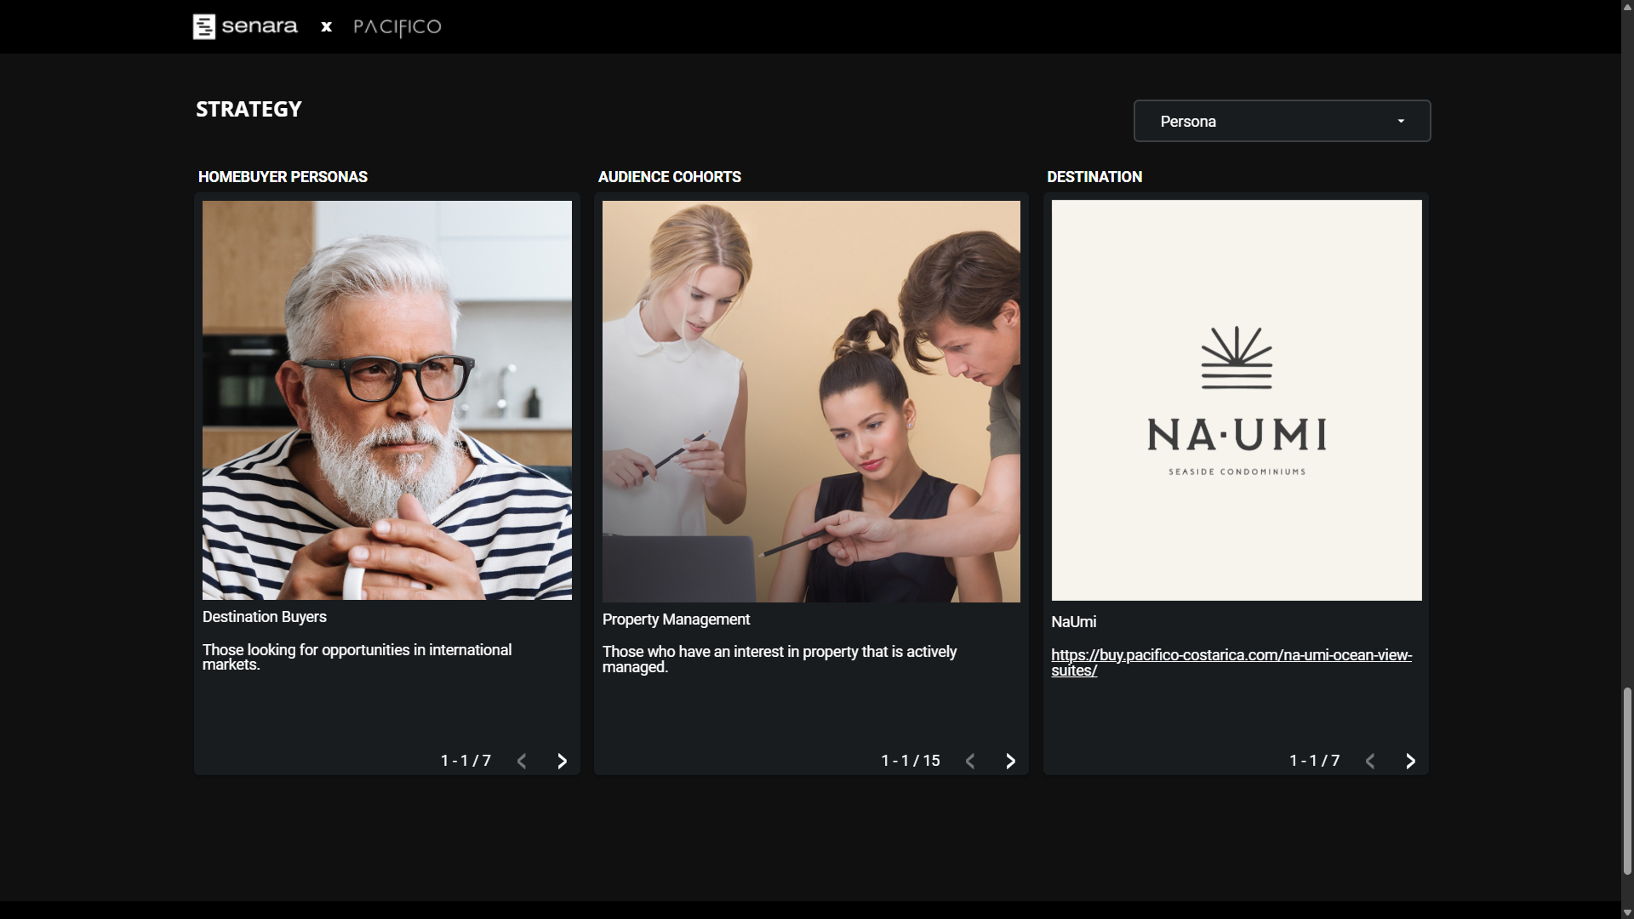Click the scrollbar down arrow
The image size is (1634, 919).
click(x=1627, y=912)
